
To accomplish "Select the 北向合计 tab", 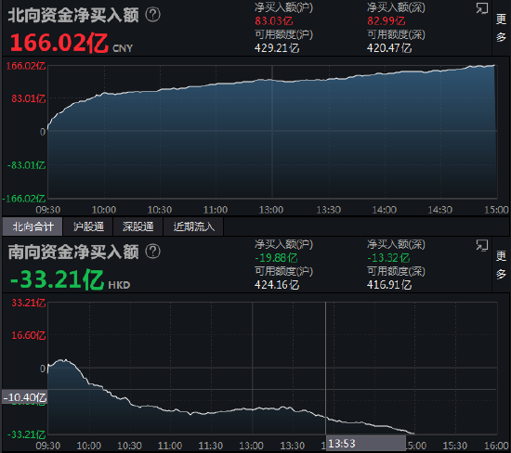I will click(33, 226).
